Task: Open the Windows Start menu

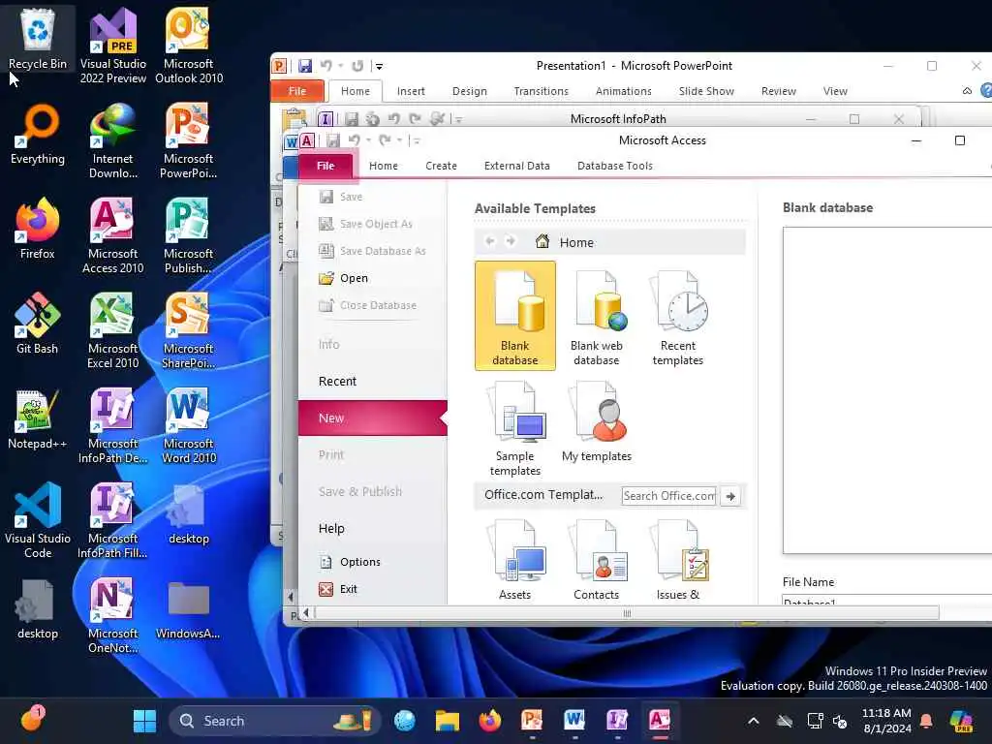Action: tap(144, 721)
